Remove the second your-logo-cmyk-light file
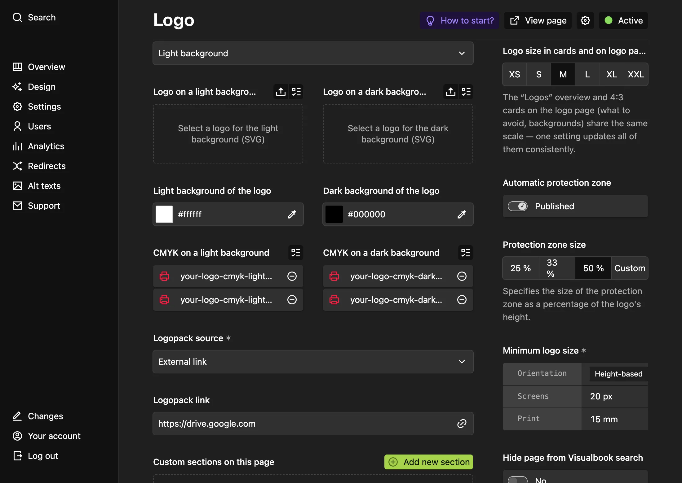Image resolution: width=682 pixels, height=483 pixels. point(292,300)
